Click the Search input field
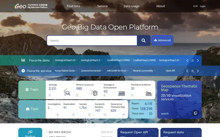 pos(92,41)
